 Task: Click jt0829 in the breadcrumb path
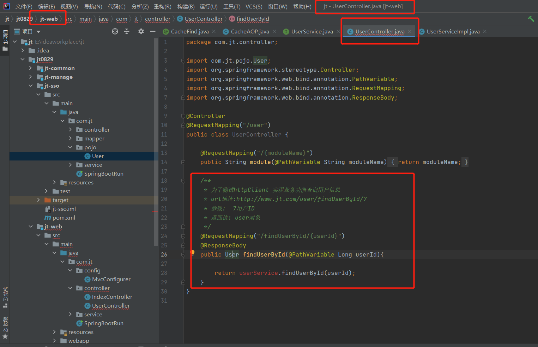tap(24, 19)
